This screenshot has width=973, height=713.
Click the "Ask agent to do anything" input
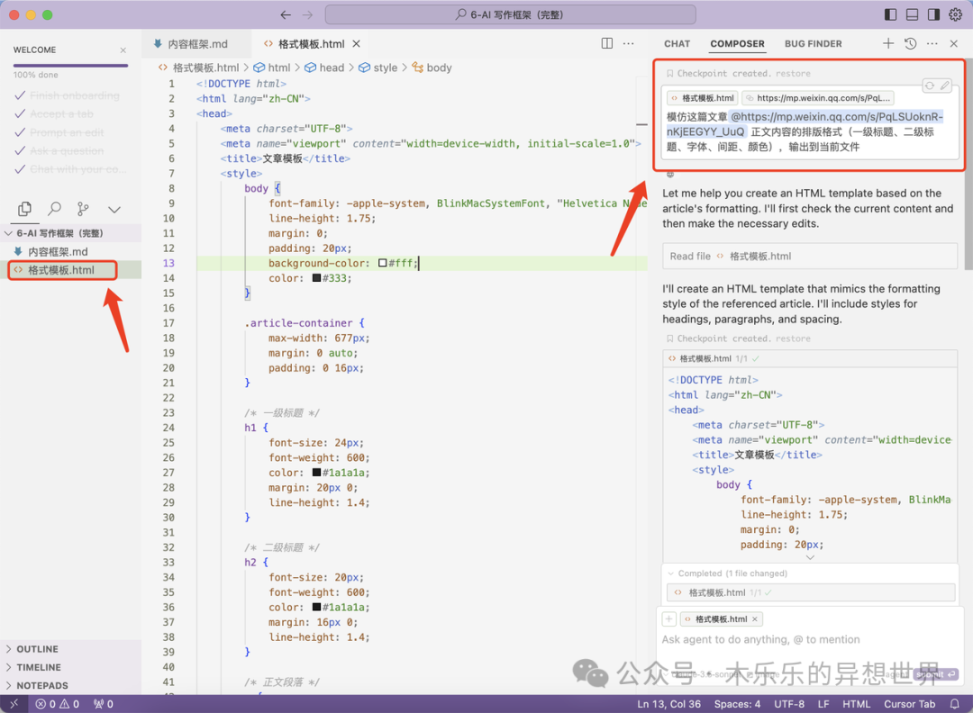(761, 639)
